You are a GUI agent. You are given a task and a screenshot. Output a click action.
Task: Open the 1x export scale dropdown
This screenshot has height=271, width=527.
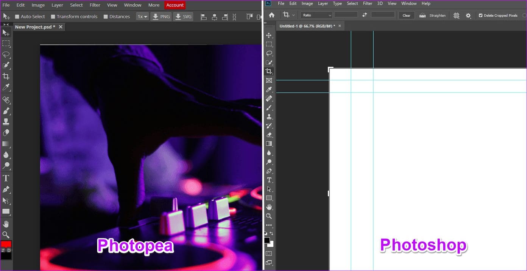coord(142,17)
